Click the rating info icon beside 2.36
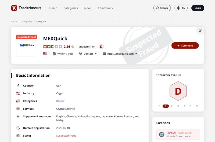This screenshot has width=215, height=142. pos(73,47)
